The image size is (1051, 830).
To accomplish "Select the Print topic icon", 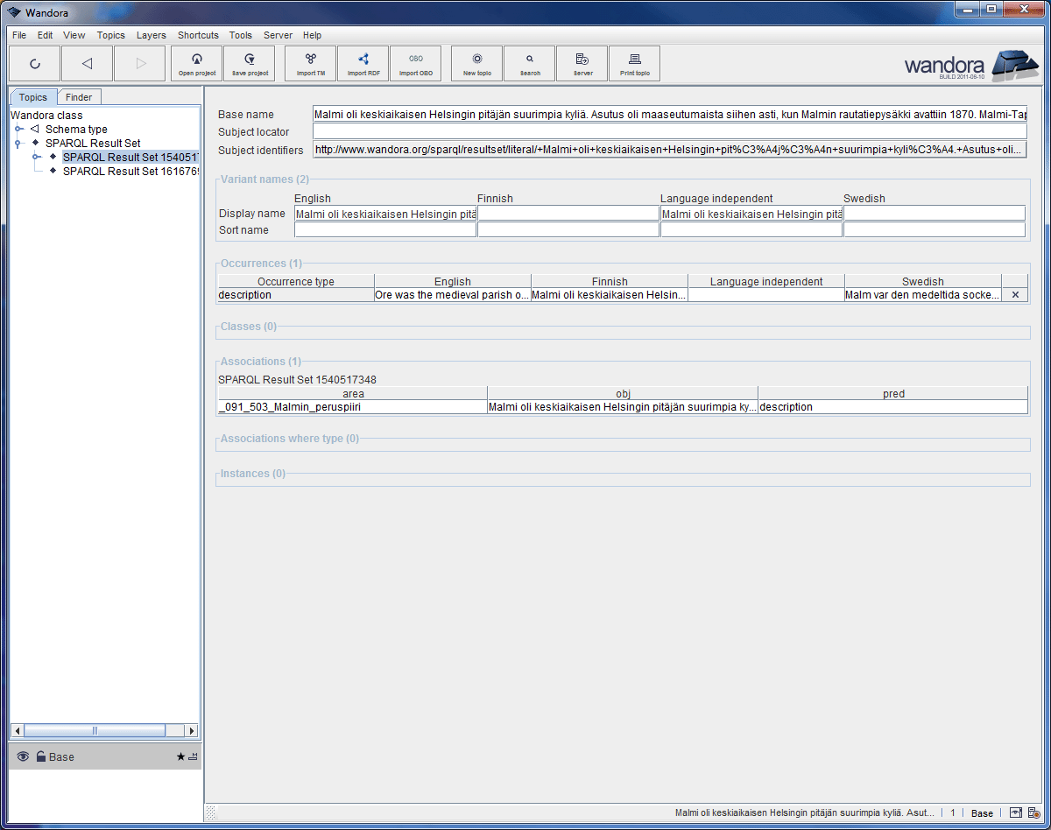I will [634, 62].
